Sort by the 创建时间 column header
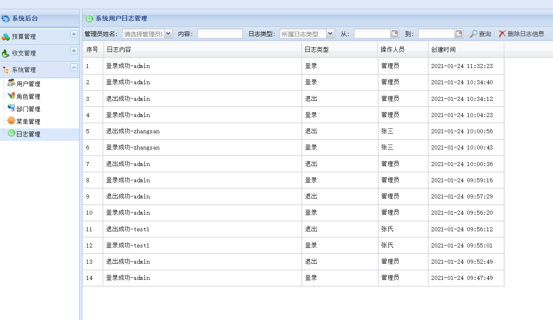Image resolution: width=553 pixels, height=320 pixels. pos(466,49)
